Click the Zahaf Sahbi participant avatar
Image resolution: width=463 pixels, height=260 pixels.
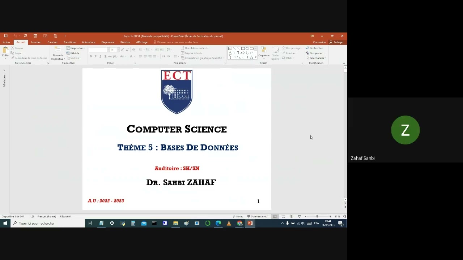click(x=405, y=130)
